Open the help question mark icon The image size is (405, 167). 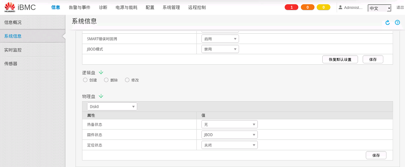(x=398, y=23)
